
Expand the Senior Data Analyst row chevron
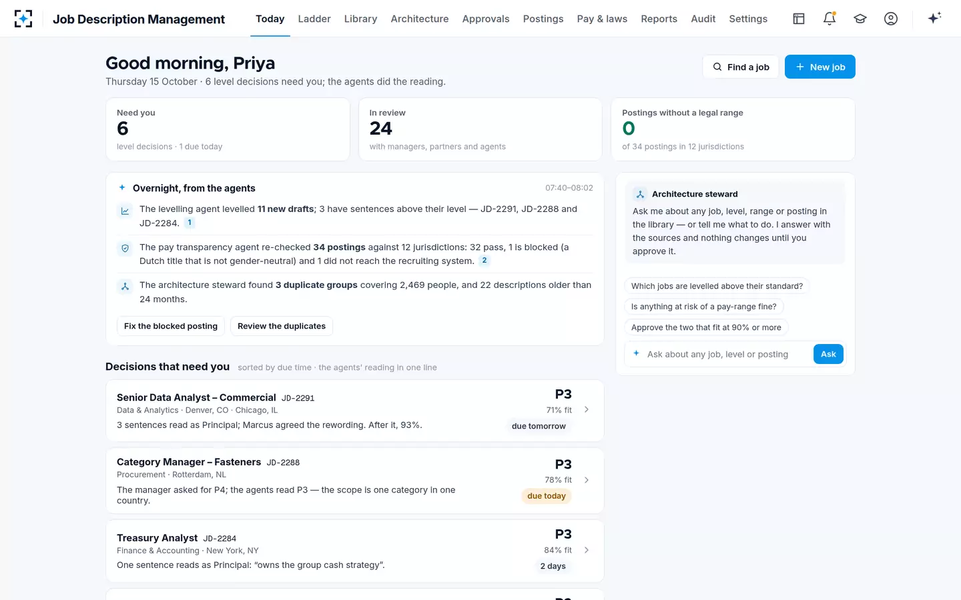tap(587, 410)
